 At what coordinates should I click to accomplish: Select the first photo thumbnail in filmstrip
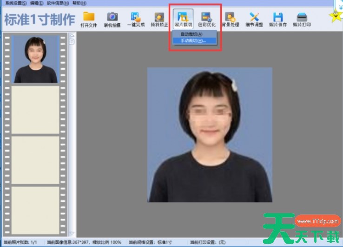pos(35,60)
